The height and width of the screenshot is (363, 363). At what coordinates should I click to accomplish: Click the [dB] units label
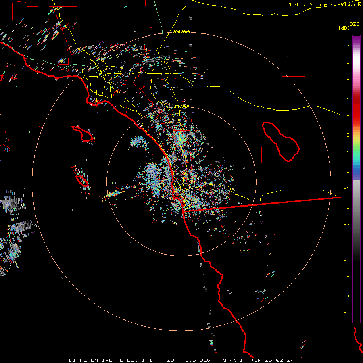pos(344,28)
